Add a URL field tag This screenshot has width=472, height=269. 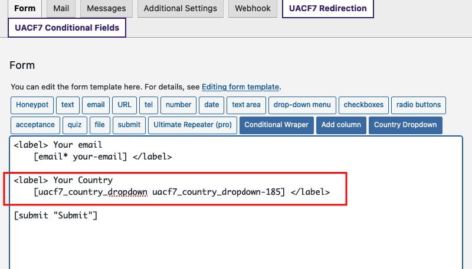(x=124, y=105)
